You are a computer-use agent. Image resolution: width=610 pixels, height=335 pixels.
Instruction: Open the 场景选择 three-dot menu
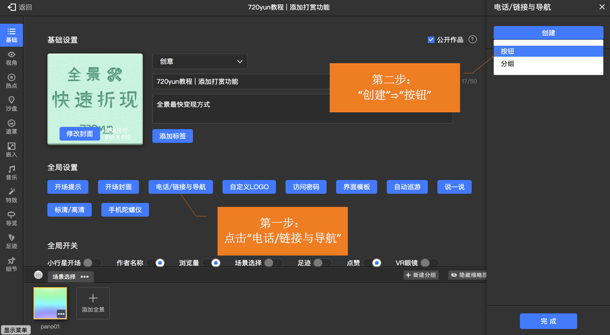click(85, 276)
